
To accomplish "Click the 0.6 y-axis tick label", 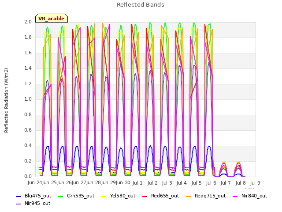I will tap(28, 130).
